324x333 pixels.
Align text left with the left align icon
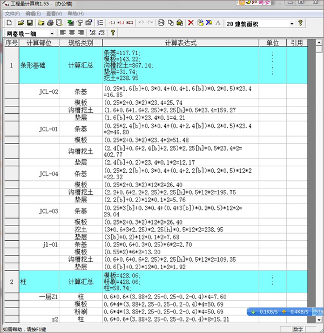[x=63, y=32]
